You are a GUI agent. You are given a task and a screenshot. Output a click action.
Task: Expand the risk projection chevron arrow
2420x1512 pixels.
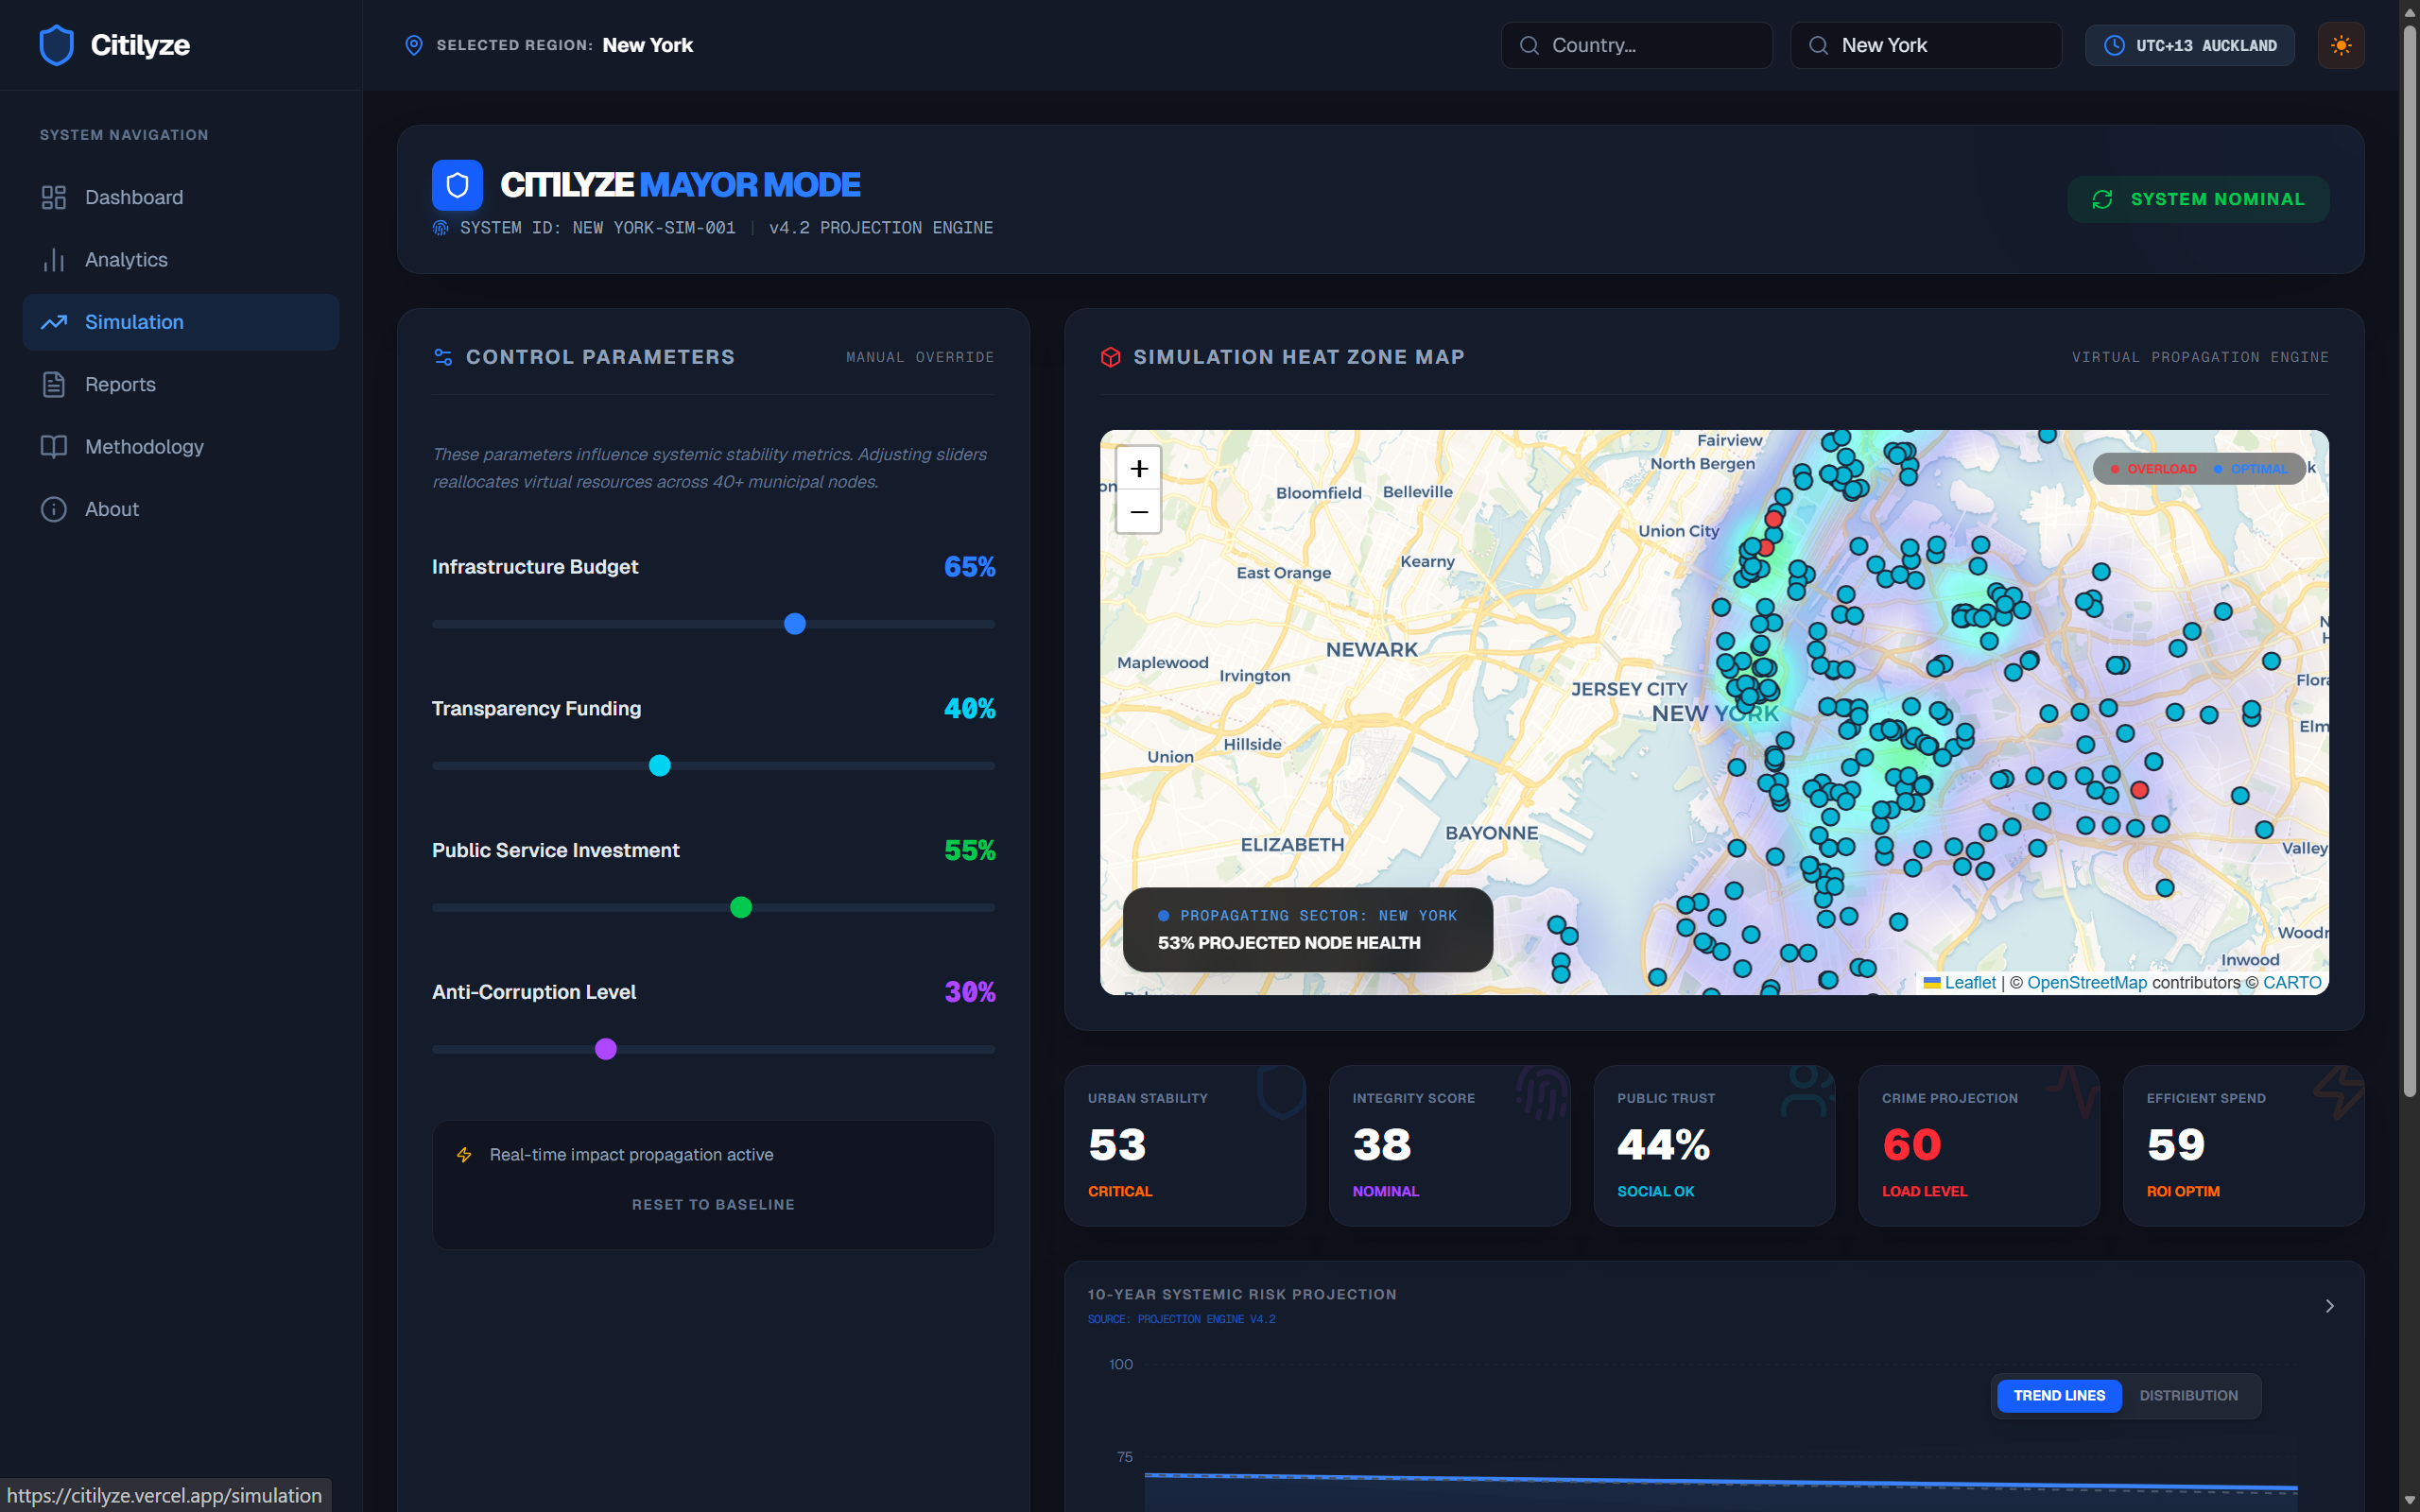pos(2329,1306)
